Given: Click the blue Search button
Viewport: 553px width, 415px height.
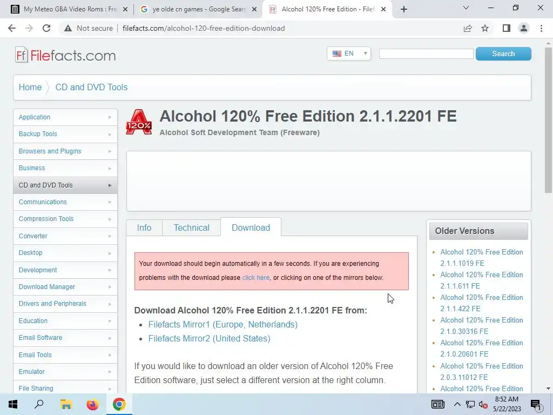Looking at the screenshot, I should click(503, 53).
